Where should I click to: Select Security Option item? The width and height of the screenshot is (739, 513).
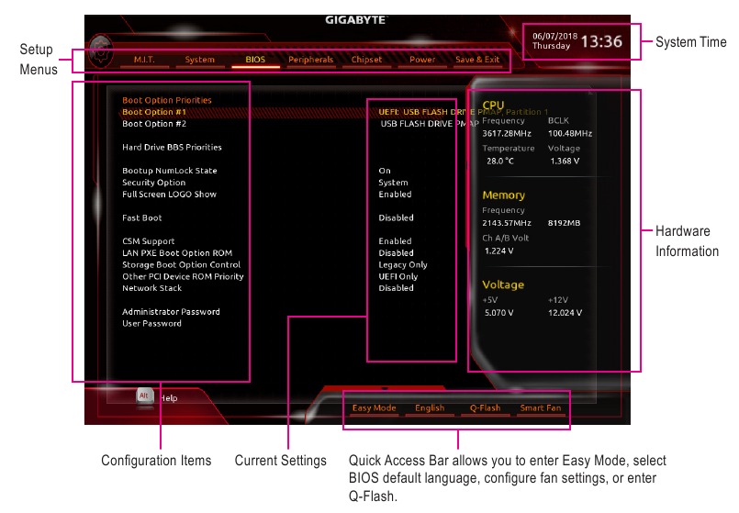pyautogui.click(x=153, y=183)
